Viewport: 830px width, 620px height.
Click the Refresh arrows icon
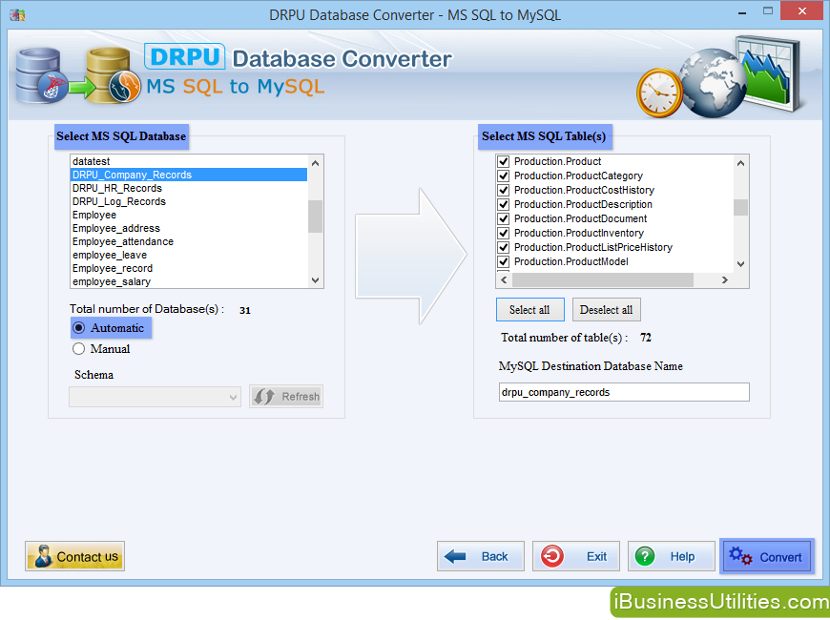click(x=263, y=396)
